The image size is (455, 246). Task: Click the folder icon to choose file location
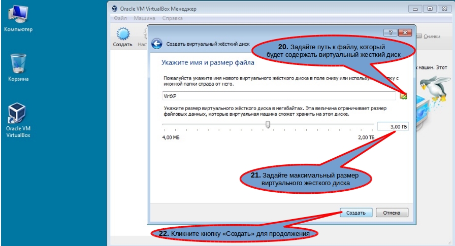[x=403, y=96]
